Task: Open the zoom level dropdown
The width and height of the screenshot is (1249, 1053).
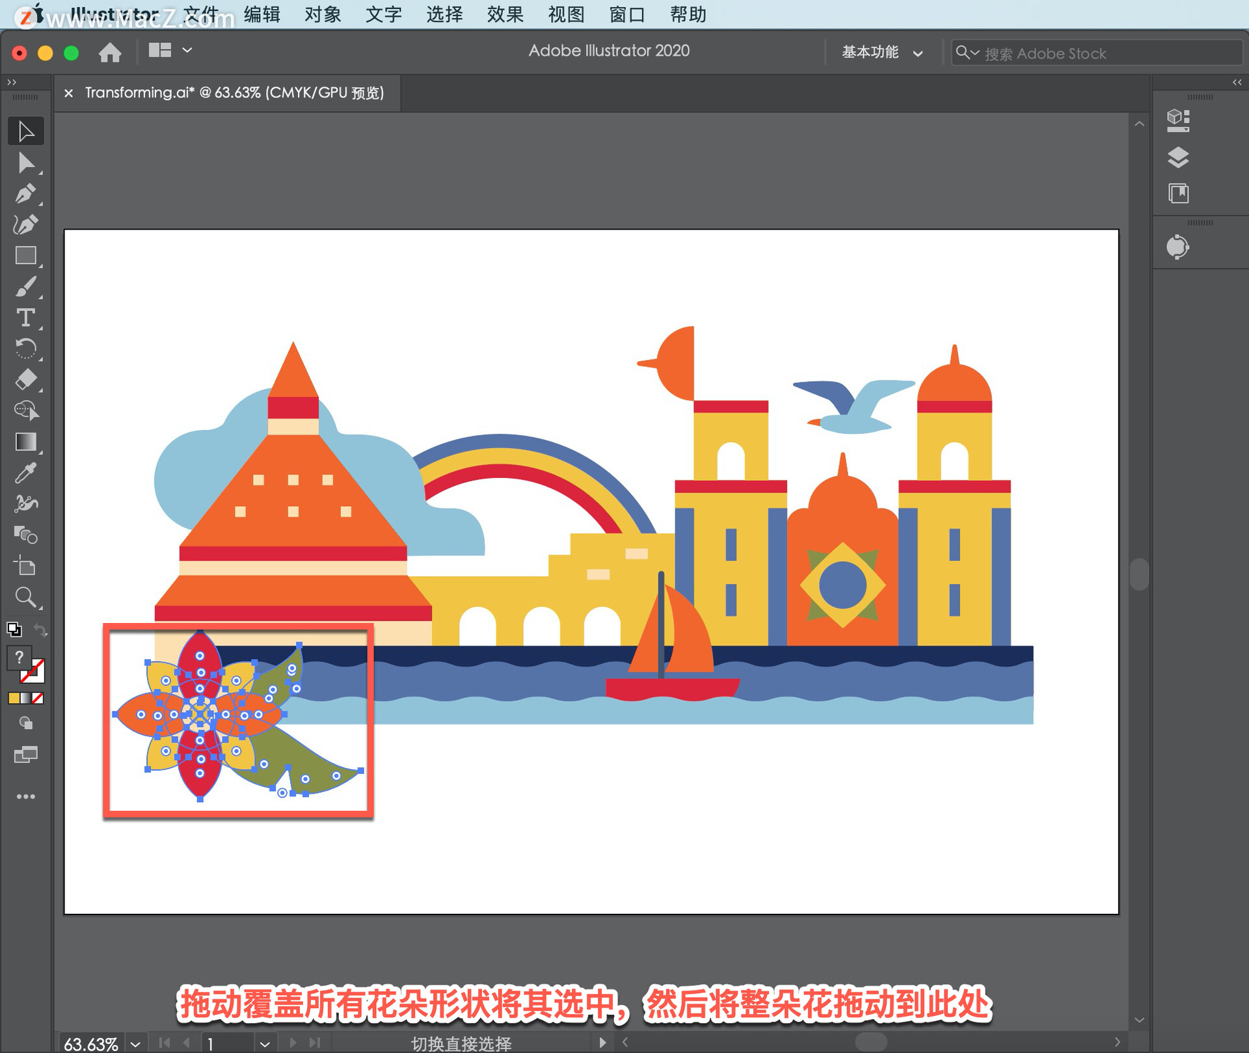Action: [x=135, y=1044]
